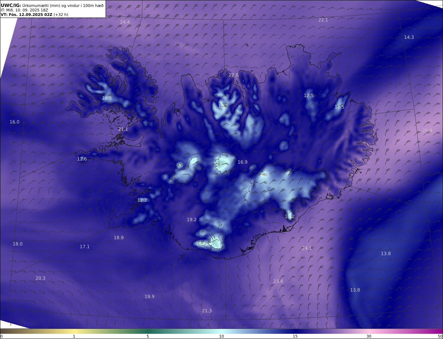
Task: Select the 30 tick on the color scale
Action: (x=369, y=336)
